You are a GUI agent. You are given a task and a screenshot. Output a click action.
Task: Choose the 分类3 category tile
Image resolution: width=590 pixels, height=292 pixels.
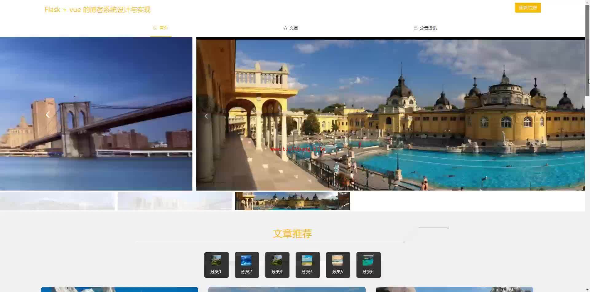click(277, 265)
